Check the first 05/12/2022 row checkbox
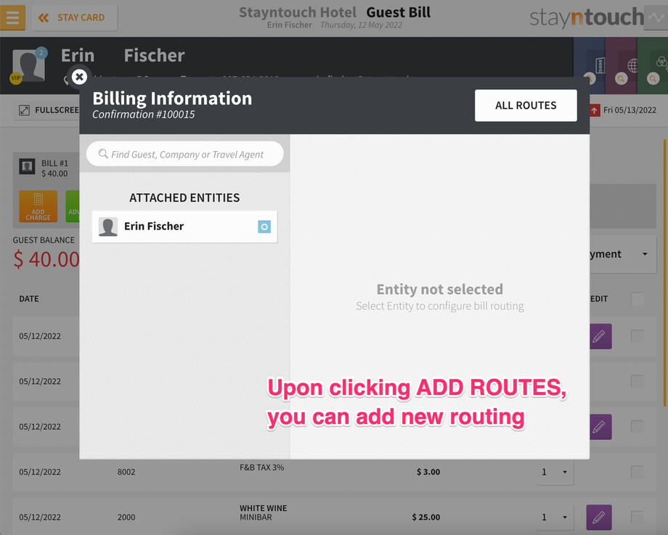 638,336
